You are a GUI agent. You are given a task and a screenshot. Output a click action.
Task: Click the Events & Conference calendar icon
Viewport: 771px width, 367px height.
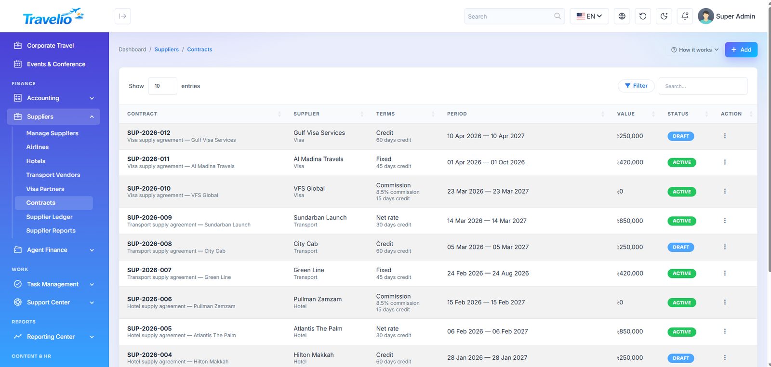point(18,64)
